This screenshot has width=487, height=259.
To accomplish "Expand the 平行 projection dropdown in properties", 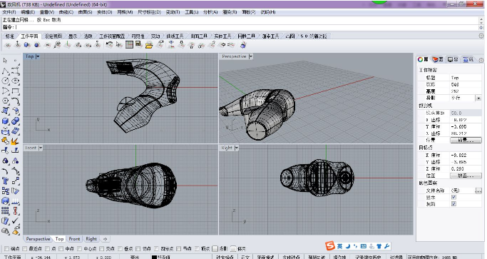I will coord(478,98).
